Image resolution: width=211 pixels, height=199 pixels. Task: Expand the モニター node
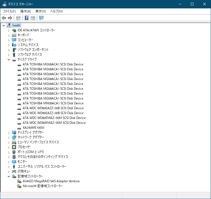click(x=9, y=162)
